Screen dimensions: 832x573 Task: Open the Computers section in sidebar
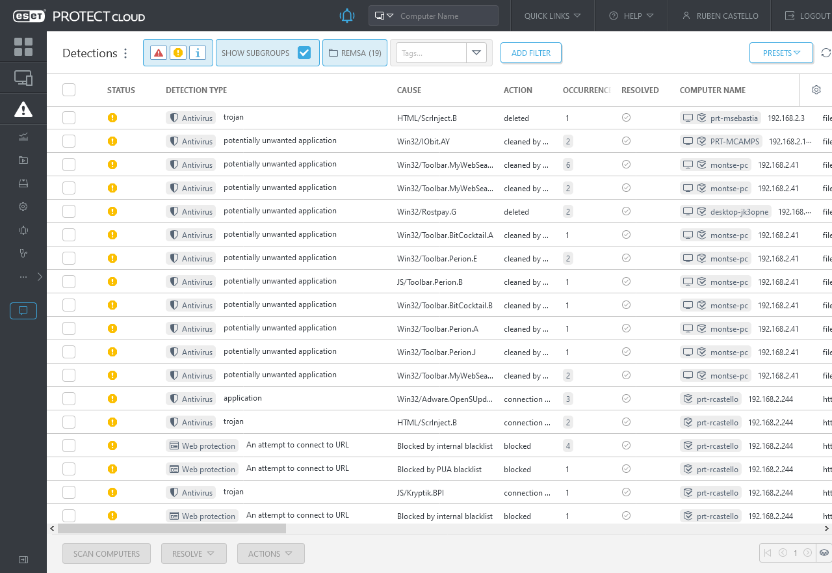tap(23, 79)
